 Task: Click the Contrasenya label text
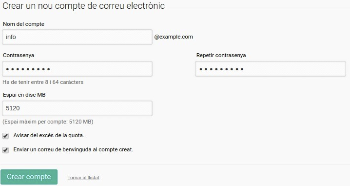[19, 55]
